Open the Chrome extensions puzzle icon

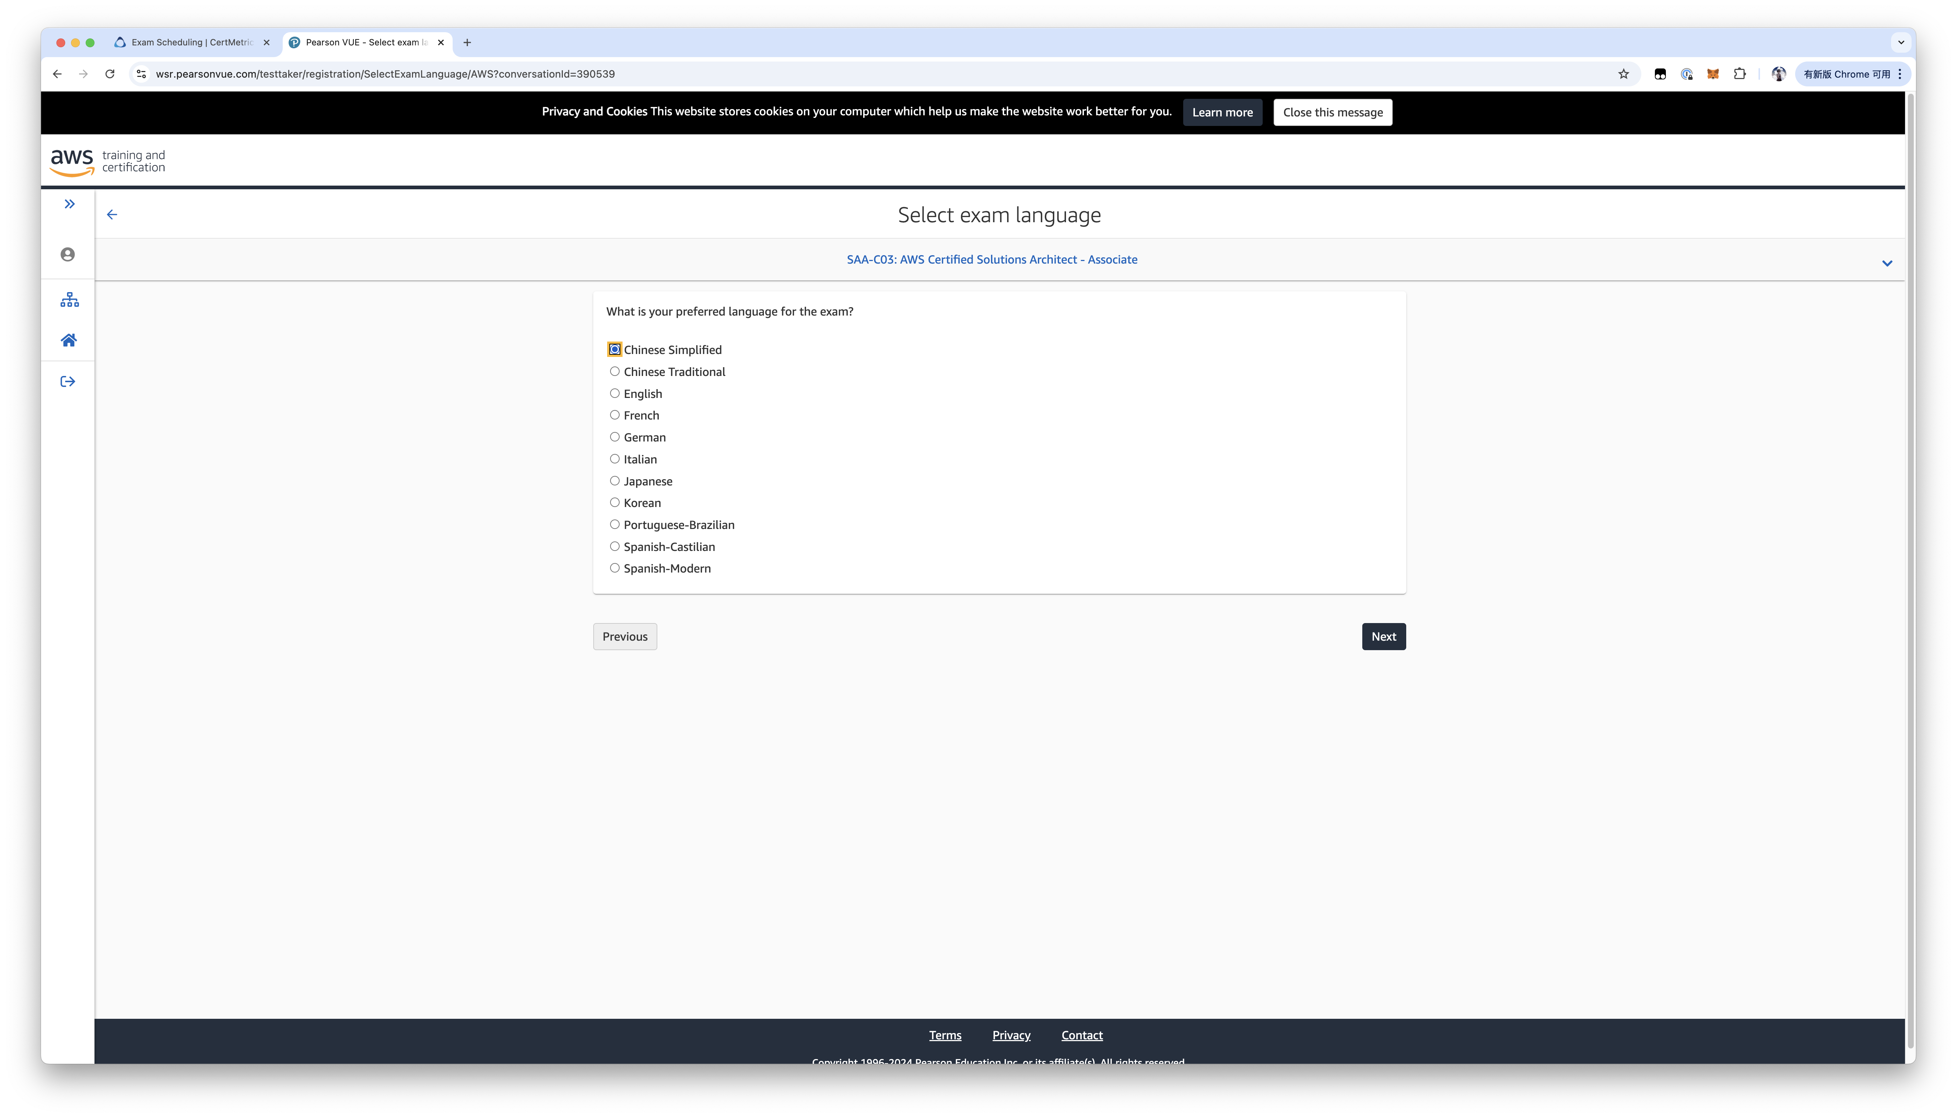(x=1739, y=74)
